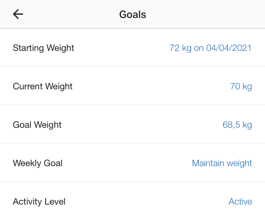Select the Current Weight label

[43, 86]
